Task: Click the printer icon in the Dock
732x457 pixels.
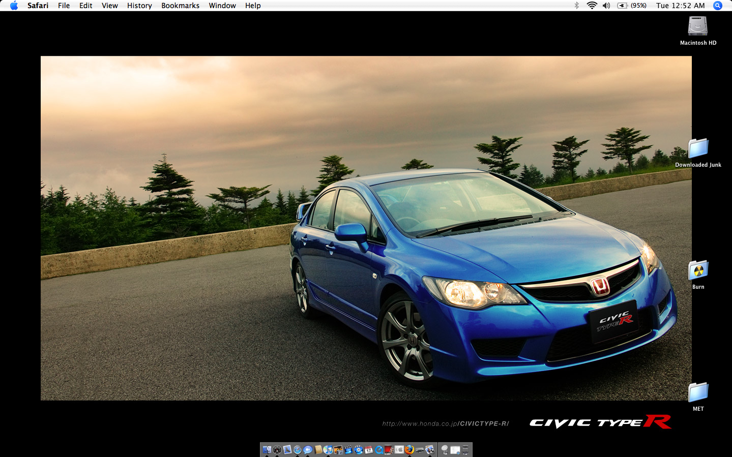Action: [420, 449]
